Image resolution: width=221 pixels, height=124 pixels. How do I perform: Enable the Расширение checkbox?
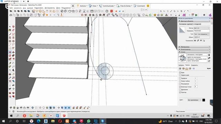(180, 84)
